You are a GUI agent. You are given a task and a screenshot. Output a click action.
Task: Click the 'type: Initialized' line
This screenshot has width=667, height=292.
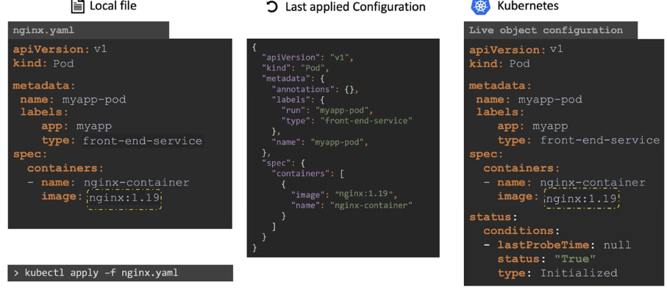coord(557,273)
